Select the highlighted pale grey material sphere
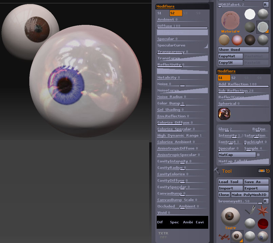Screen dimensions: 273x243 (263, 27)
